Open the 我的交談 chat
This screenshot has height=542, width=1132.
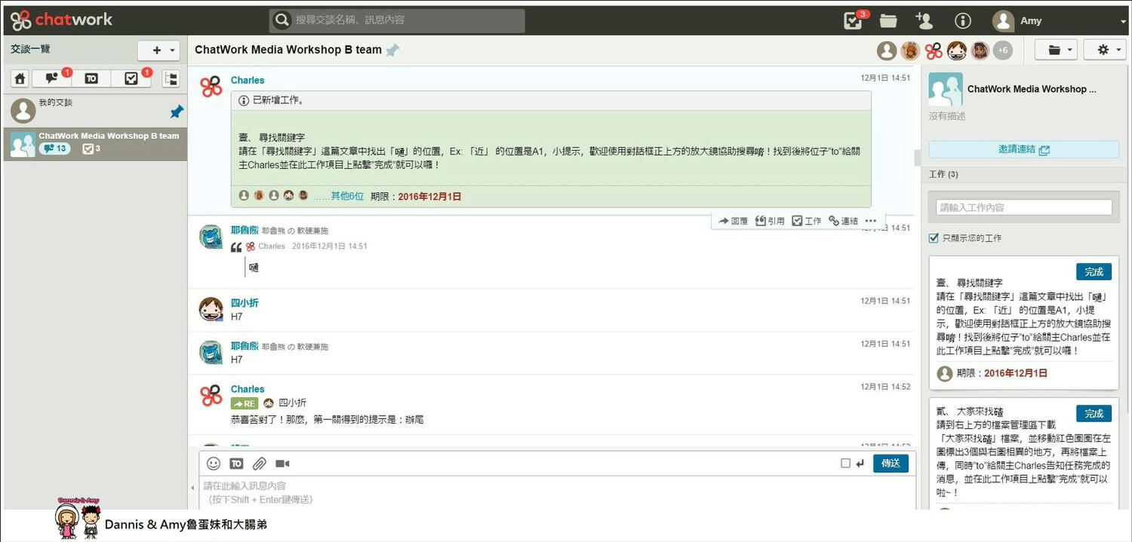coord(95,110)
